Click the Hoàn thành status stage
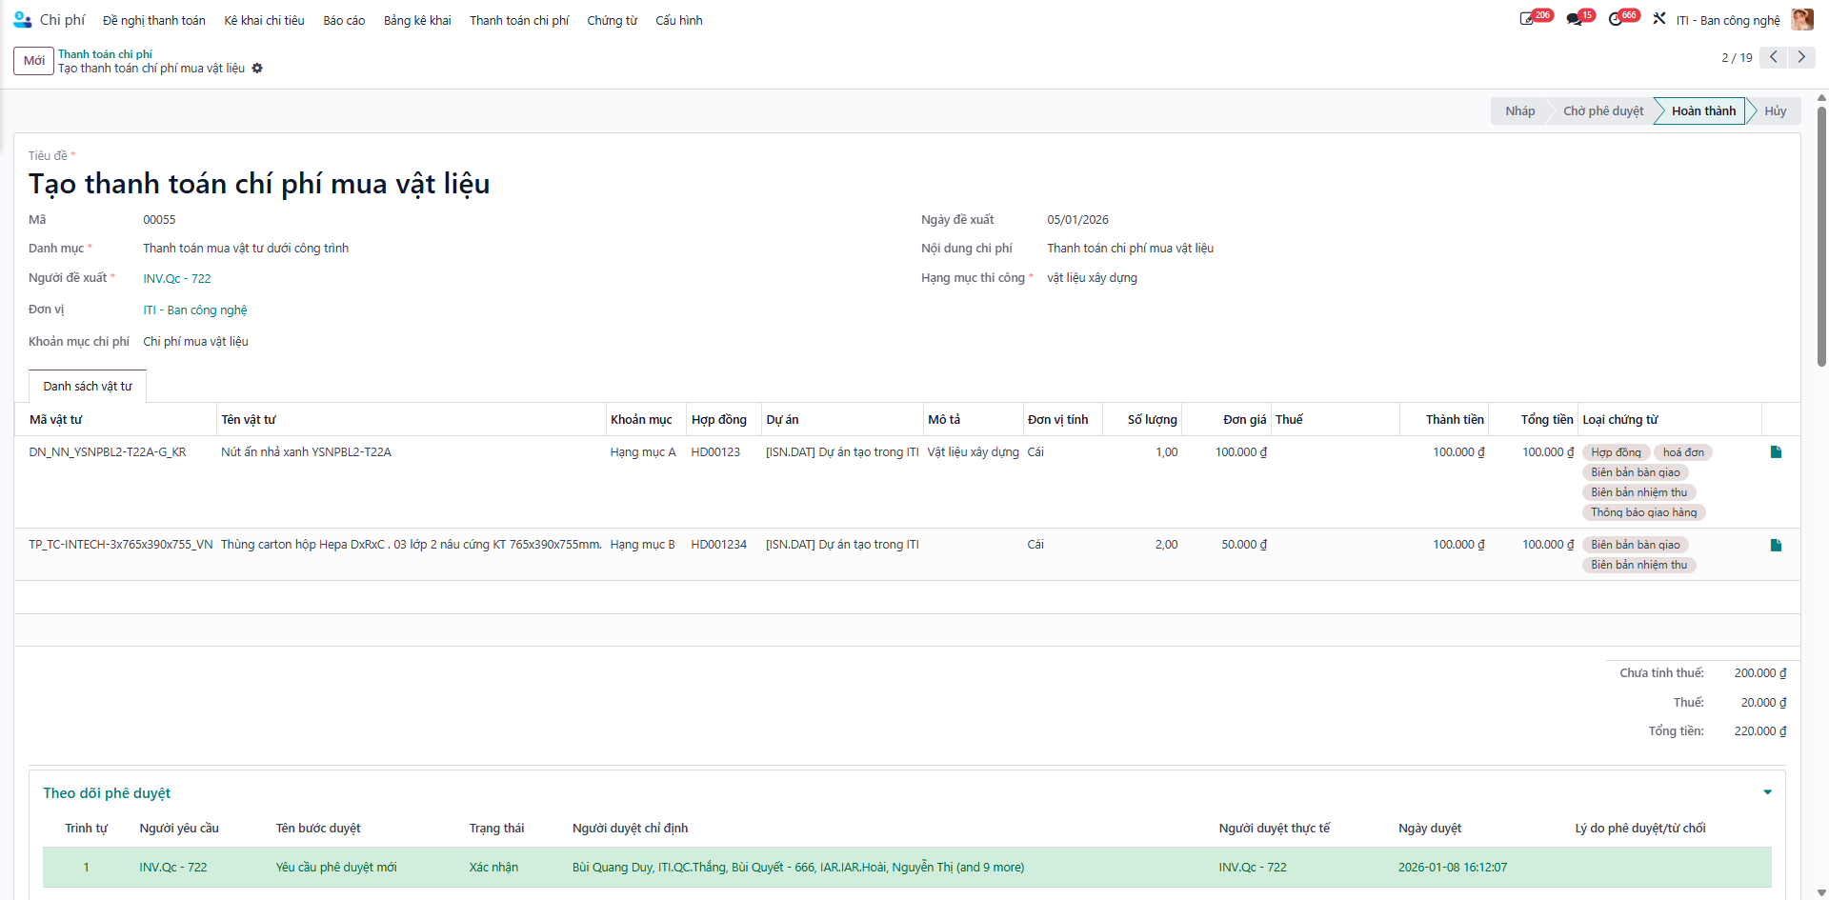 pos(1703,111)
